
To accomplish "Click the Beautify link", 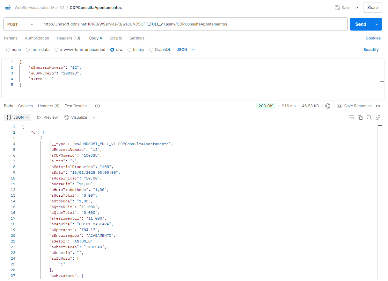I will coord(371,50).
